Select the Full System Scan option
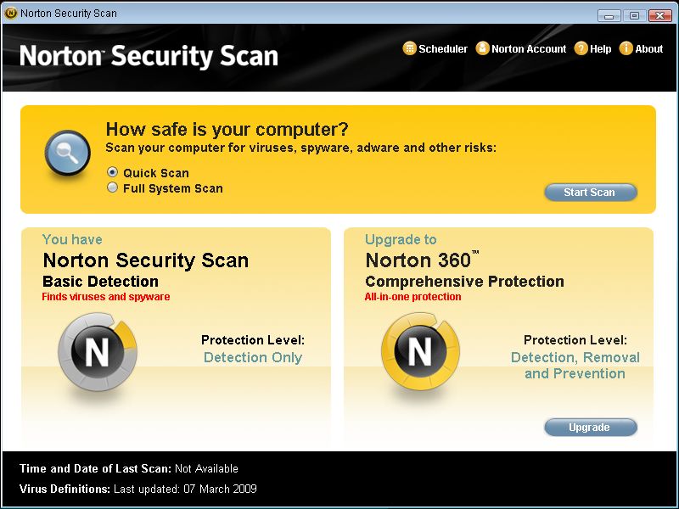This screenshot has width=679, height=509. (x=113, y=187)
